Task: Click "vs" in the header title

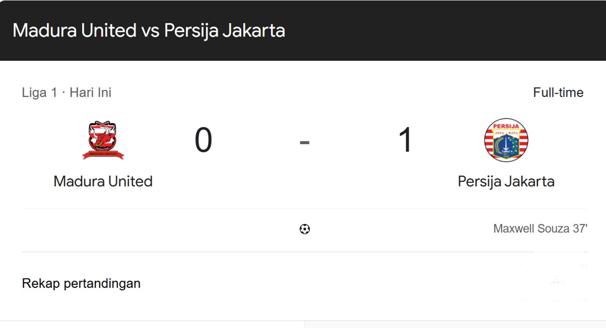Action: point(150,31)
